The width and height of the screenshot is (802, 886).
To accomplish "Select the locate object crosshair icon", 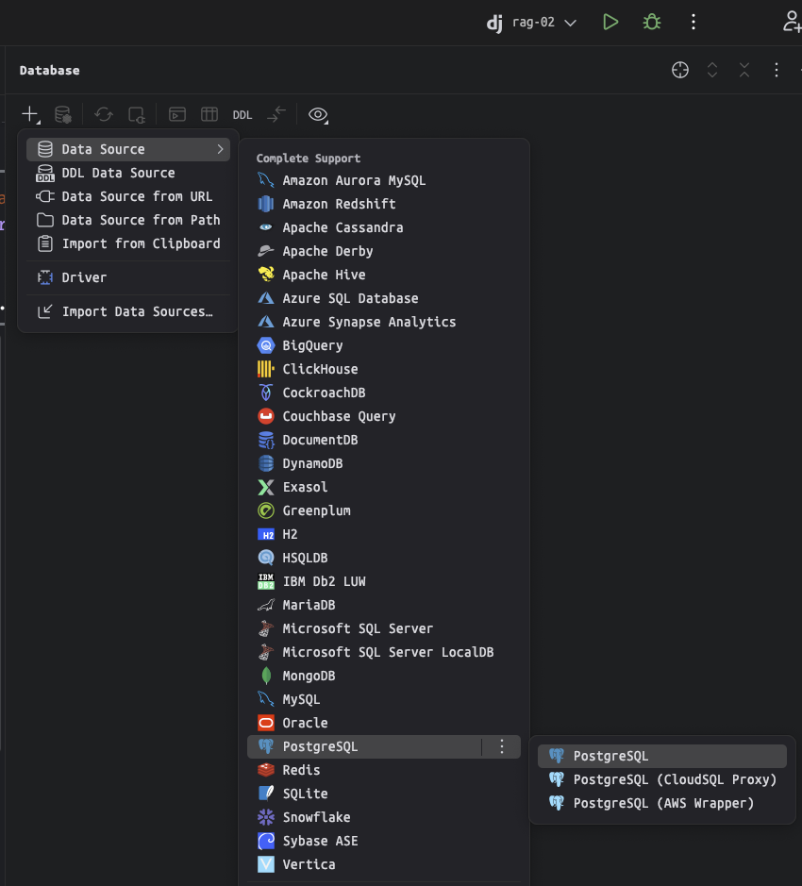I will point(679,70).
